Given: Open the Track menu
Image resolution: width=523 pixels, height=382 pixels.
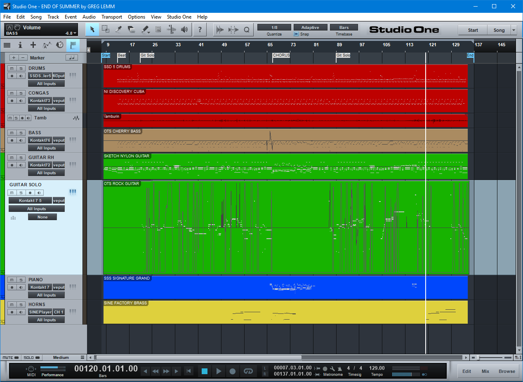Looking at the screenshot, I should tap(53, 17).
